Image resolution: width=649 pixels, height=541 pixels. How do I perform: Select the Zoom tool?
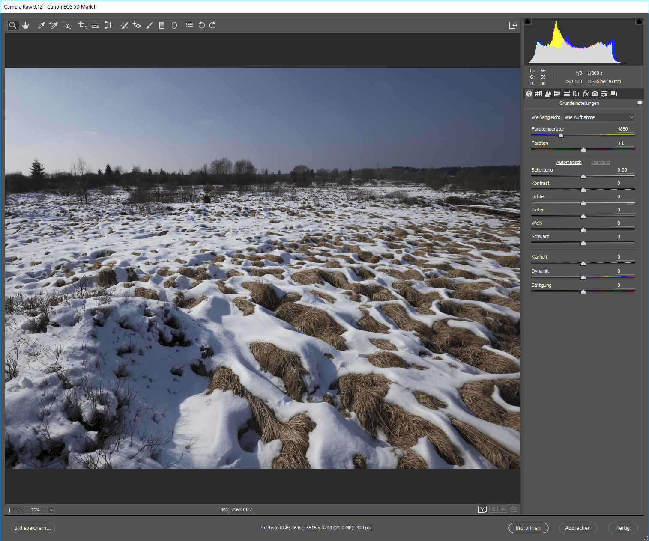pos(13,25)
